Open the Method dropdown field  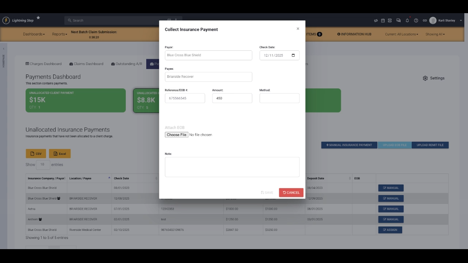click(279, 98)
